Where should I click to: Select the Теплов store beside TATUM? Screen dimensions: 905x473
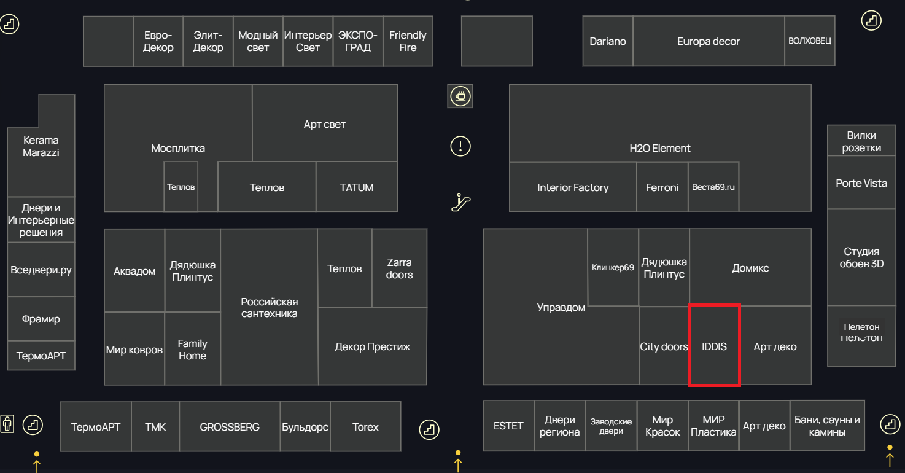[x=267, y=187]
